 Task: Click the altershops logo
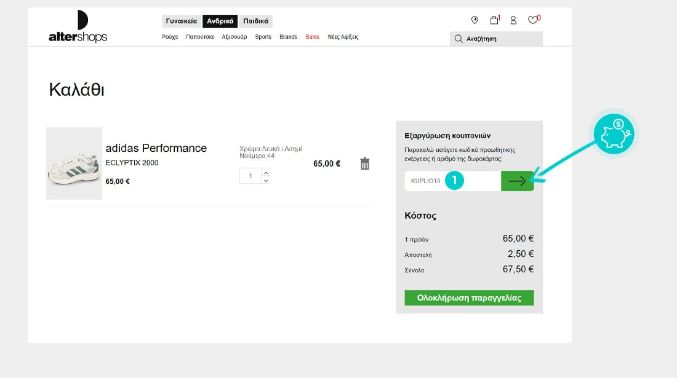click(x=78, y=27)
